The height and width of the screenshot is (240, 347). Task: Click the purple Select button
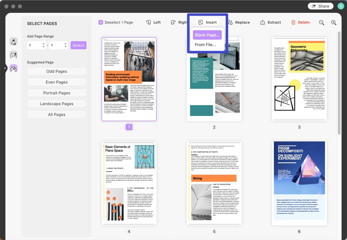(78, 45)
